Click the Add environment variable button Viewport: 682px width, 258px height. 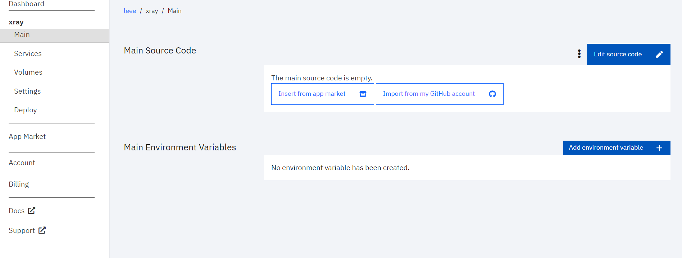point(611,147)
